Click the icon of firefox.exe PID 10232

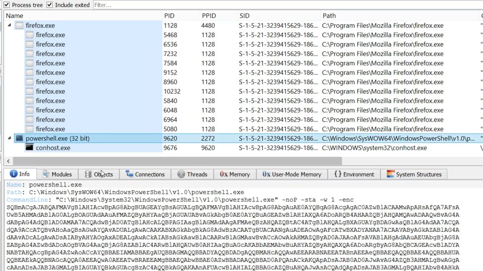coord(29,91)
